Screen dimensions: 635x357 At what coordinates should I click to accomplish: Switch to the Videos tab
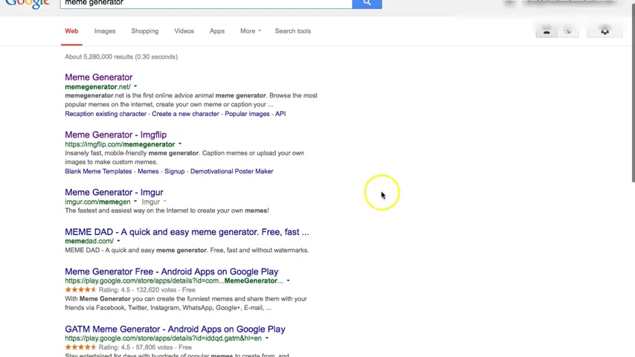[x=184, y=31]
